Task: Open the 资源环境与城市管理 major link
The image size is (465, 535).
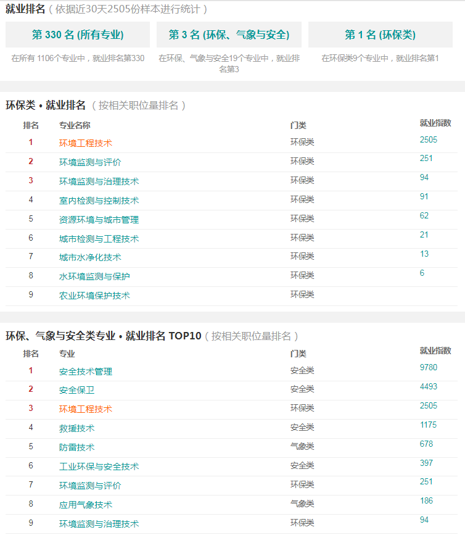Action: point(99,220)
